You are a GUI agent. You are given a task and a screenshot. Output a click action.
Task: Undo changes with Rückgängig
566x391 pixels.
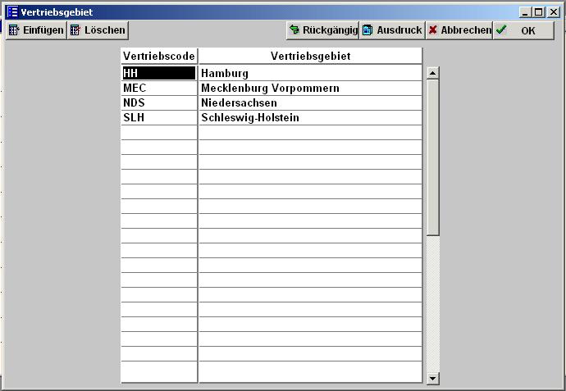[x=322, y=30]
